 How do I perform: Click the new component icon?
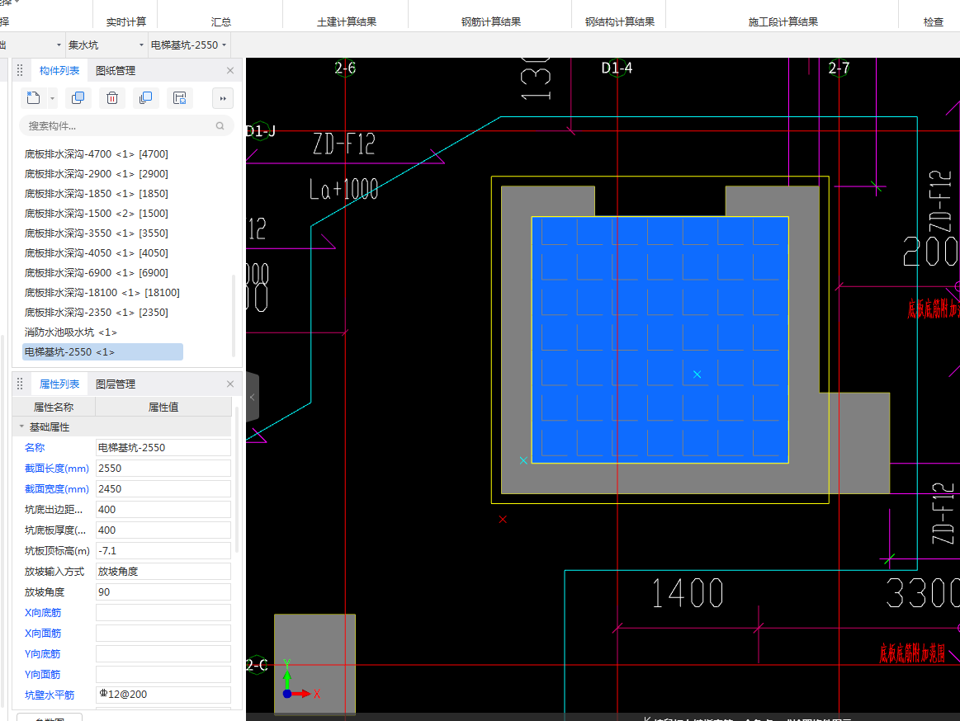[33, 98]
